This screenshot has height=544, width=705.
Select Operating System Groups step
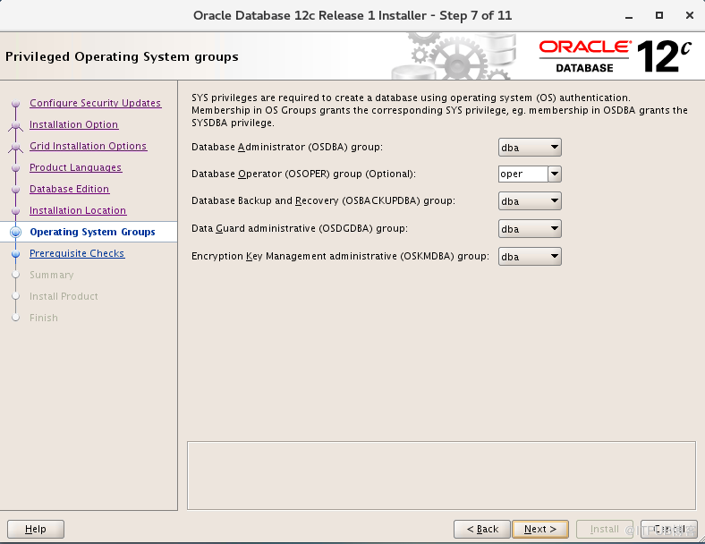point(92,232)
